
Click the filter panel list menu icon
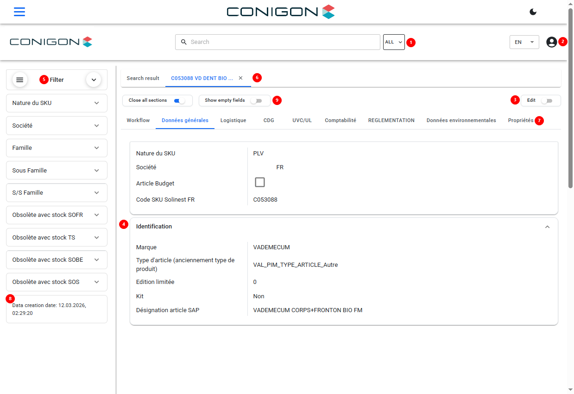click(x=20, y=80)
